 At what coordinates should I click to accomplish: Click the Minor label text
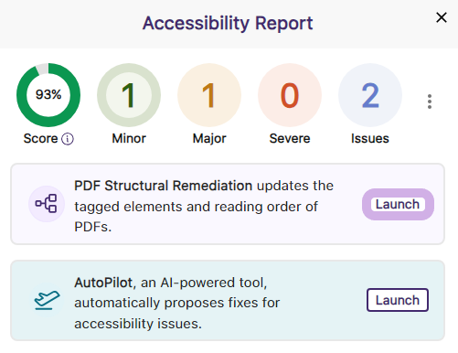tap(129, 139)
